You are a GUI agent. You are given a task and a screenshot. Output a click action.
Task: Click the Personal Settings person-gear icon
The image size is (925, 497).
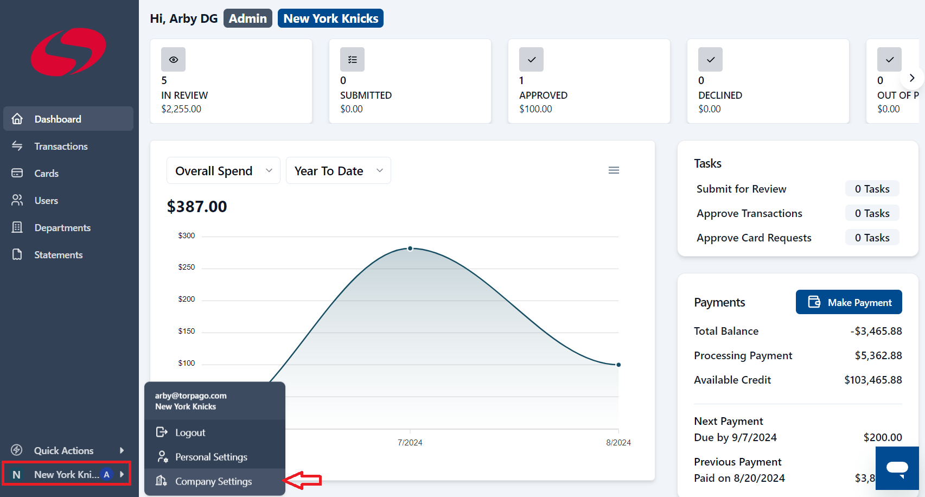(x=162, y=456)
